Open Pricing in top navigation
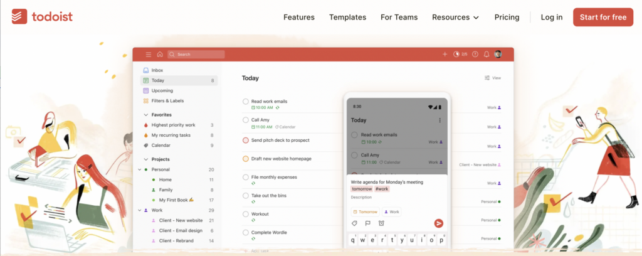 [507, 17]
